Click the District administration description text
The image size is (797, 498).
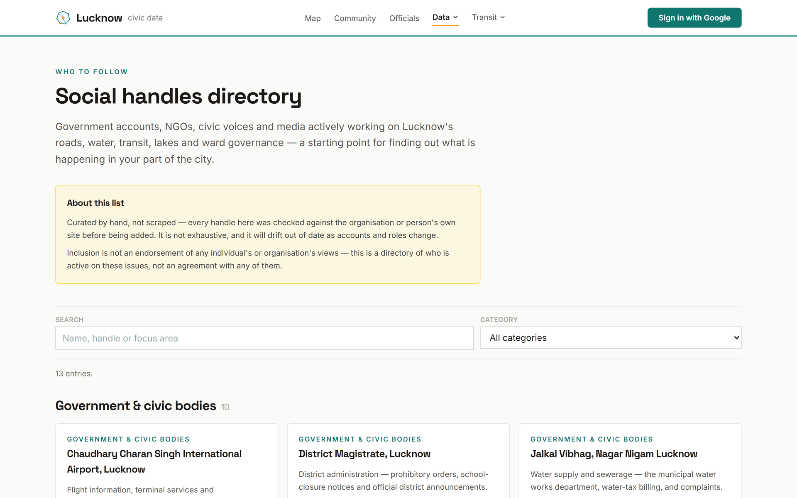[394, 481]
